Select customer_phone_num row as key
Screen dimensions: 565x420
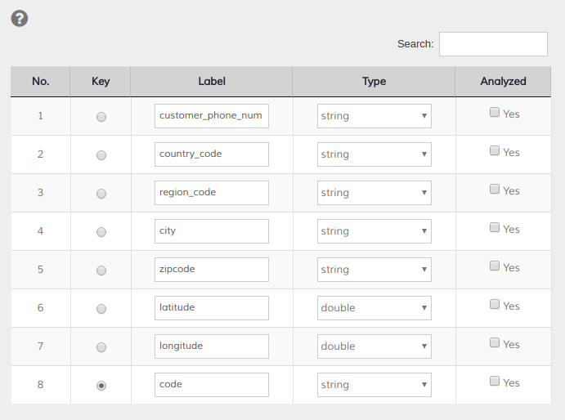click(x=101, y=117)
